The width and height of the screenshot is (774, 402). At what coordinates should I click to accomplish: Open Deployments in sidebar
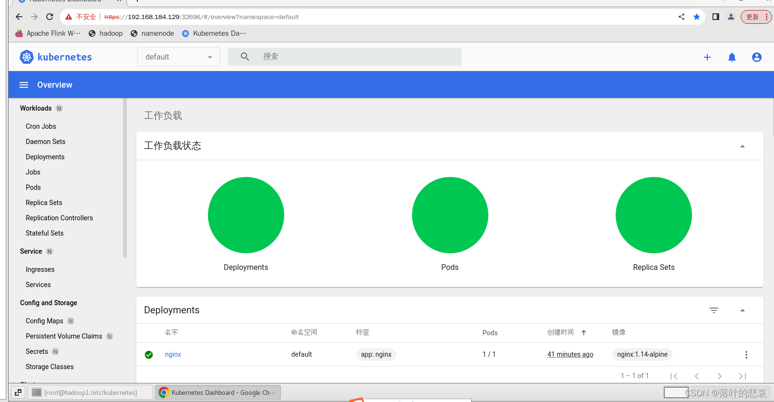(45, 157)
